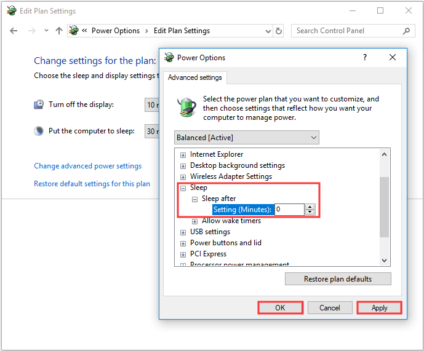Click the Back arrow in navigation bar
The height and width of the screenshot is (351, 424).
14,31
